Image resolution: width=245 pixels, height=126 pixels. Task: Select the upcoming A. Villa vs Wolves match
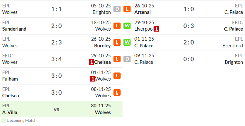[61, 109]
